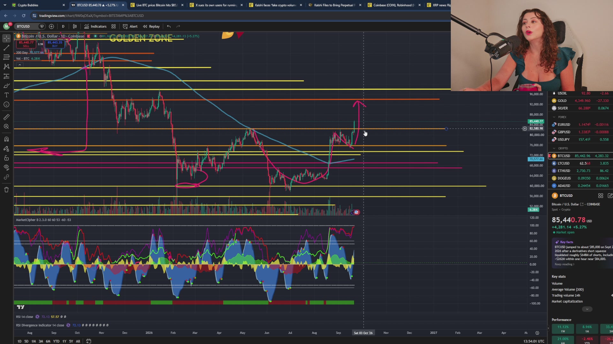
Task: Open chart settings gear near time axis
Action: [537, 333]
